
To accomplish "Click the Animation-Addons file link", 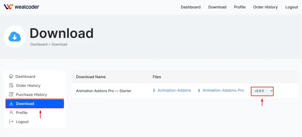I will tap(174, 90).
